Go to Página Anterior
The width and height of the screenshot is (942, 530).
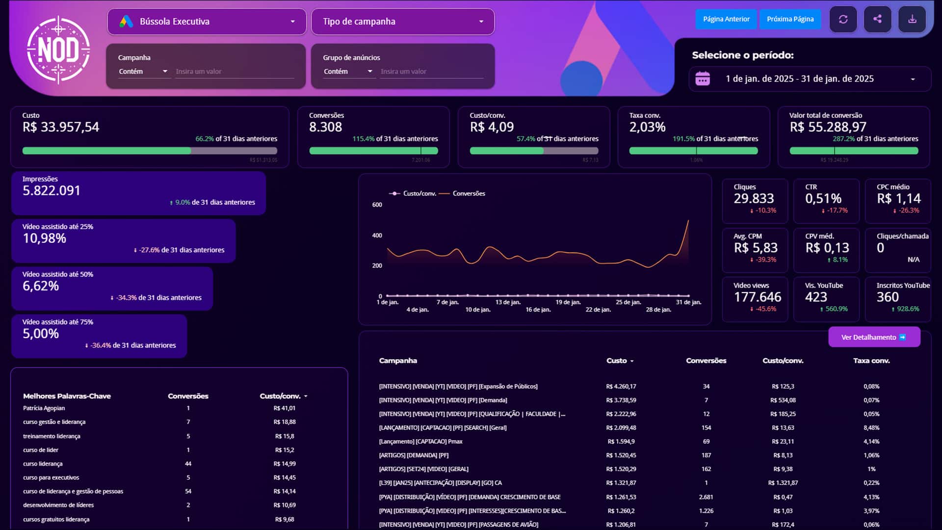pos(726,19)
